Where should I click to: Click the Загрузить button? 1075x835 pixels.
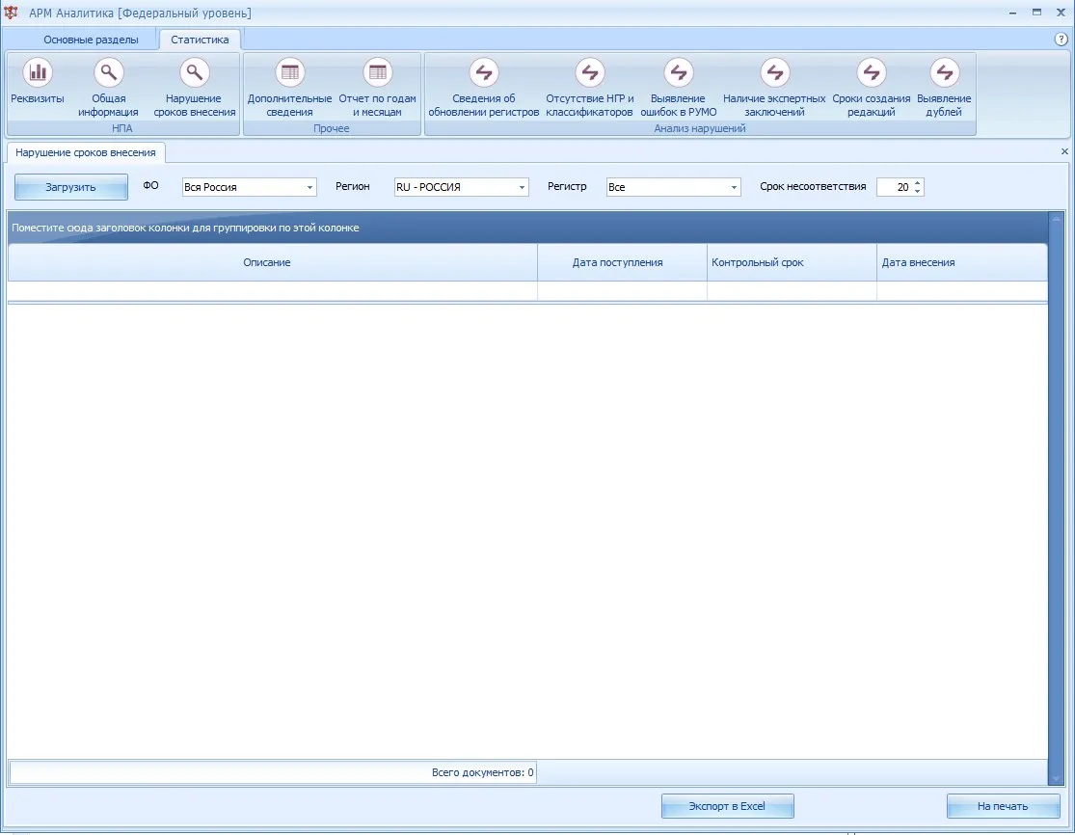(70, 187)
